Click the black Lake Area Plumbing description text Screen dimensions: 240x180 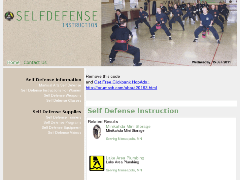[x=122, y=162]
